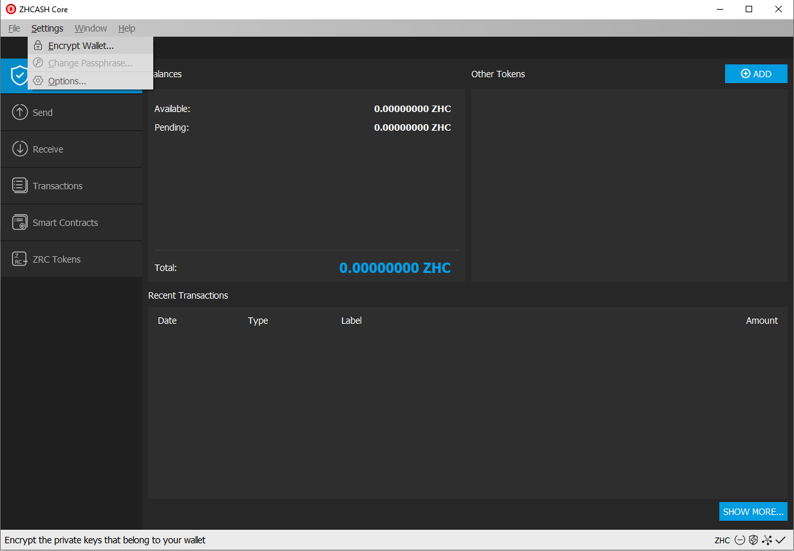Image resolution: width=794 pixels, height=551 pixels.
Task: Open Options from the Settings menu
Action: [90, 80]
